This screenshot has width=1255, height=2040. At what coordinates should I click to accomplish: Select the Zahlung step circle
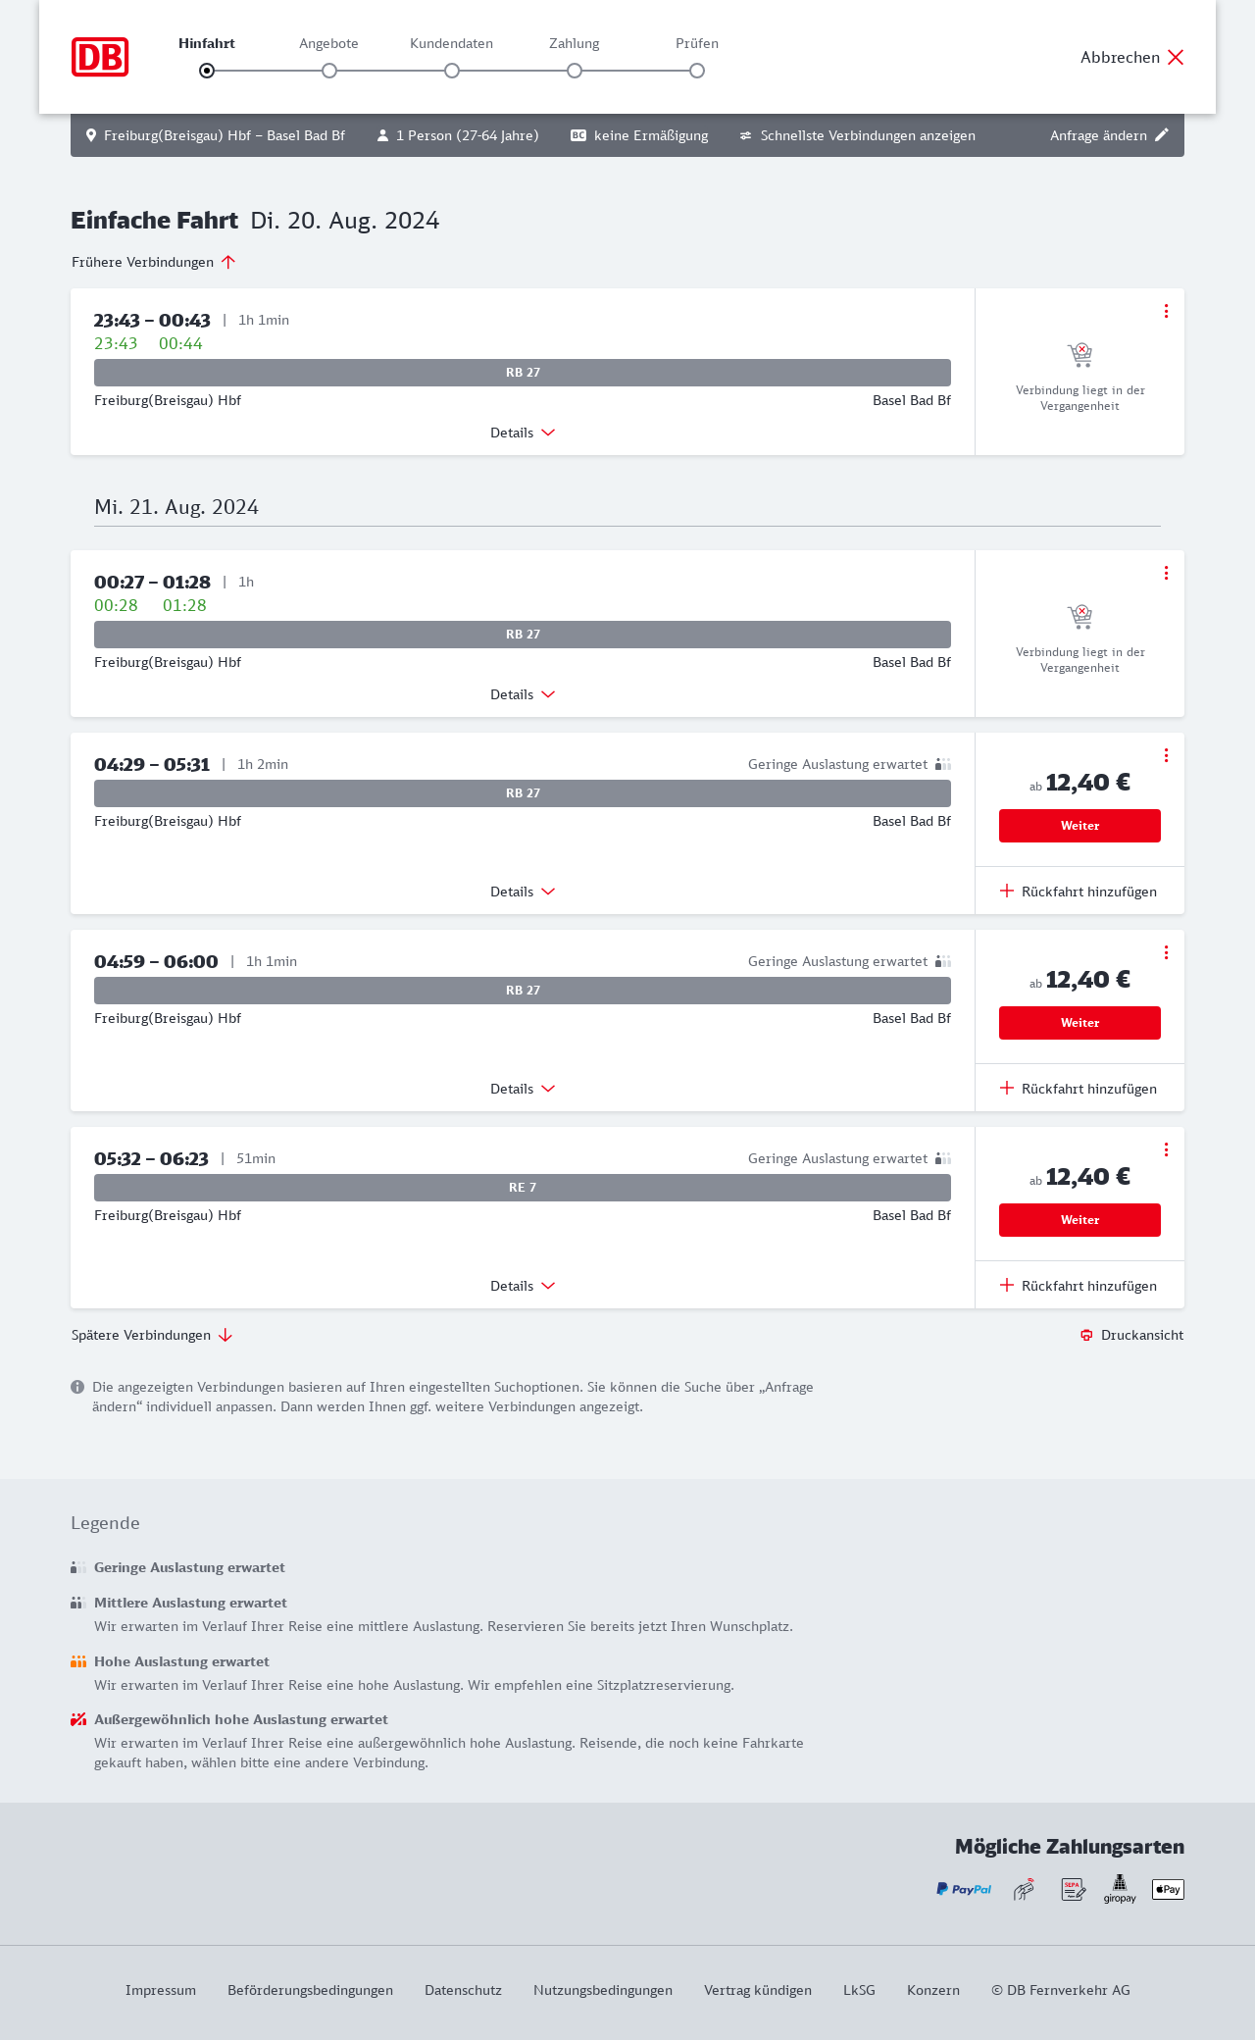pyautogui.click(x=575, y=71)
